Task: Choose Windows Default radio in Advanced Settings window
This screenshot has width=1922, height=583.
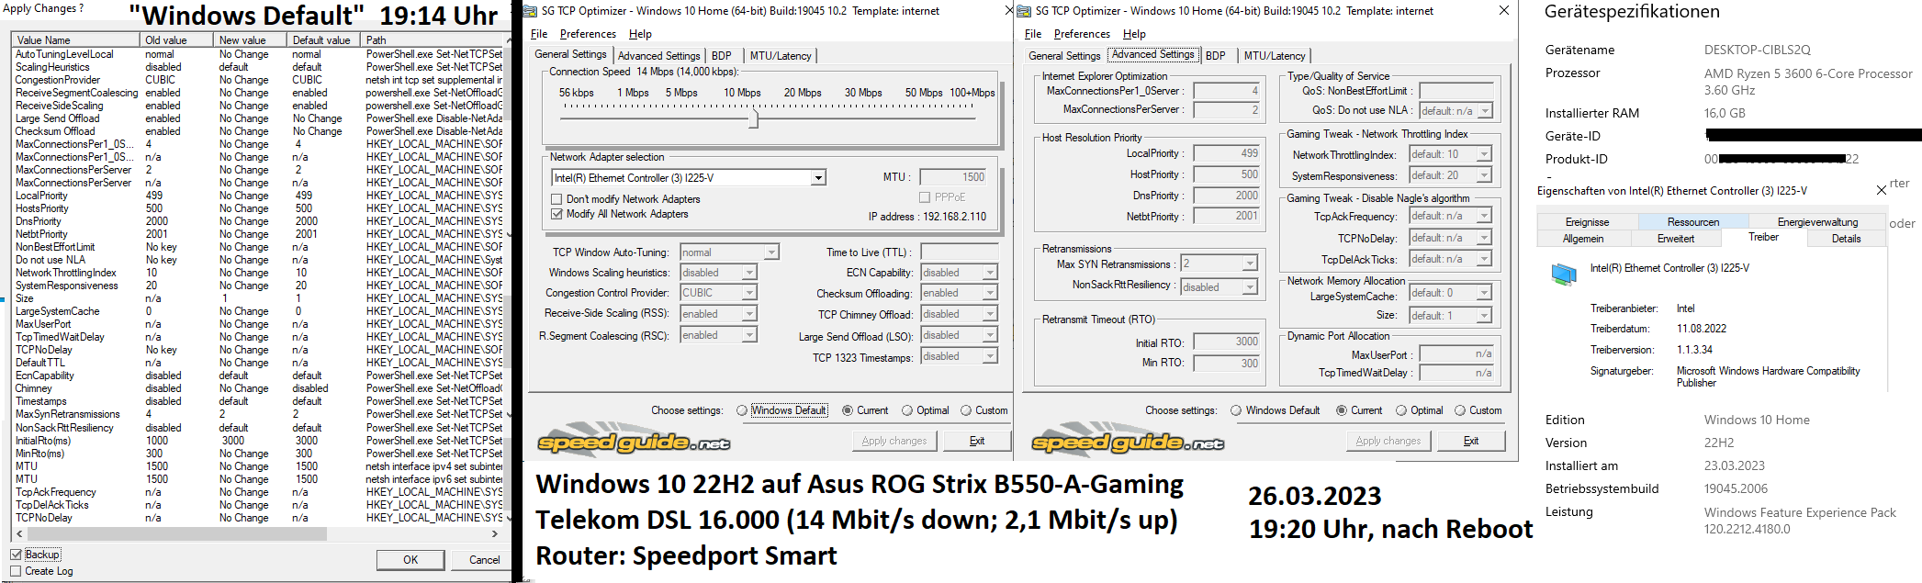Action: (1236, 410)
